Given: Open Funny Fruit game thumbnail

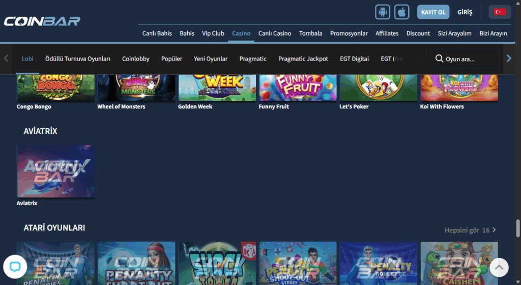Looking at the screenshot, I should click(x=298, y=88).
